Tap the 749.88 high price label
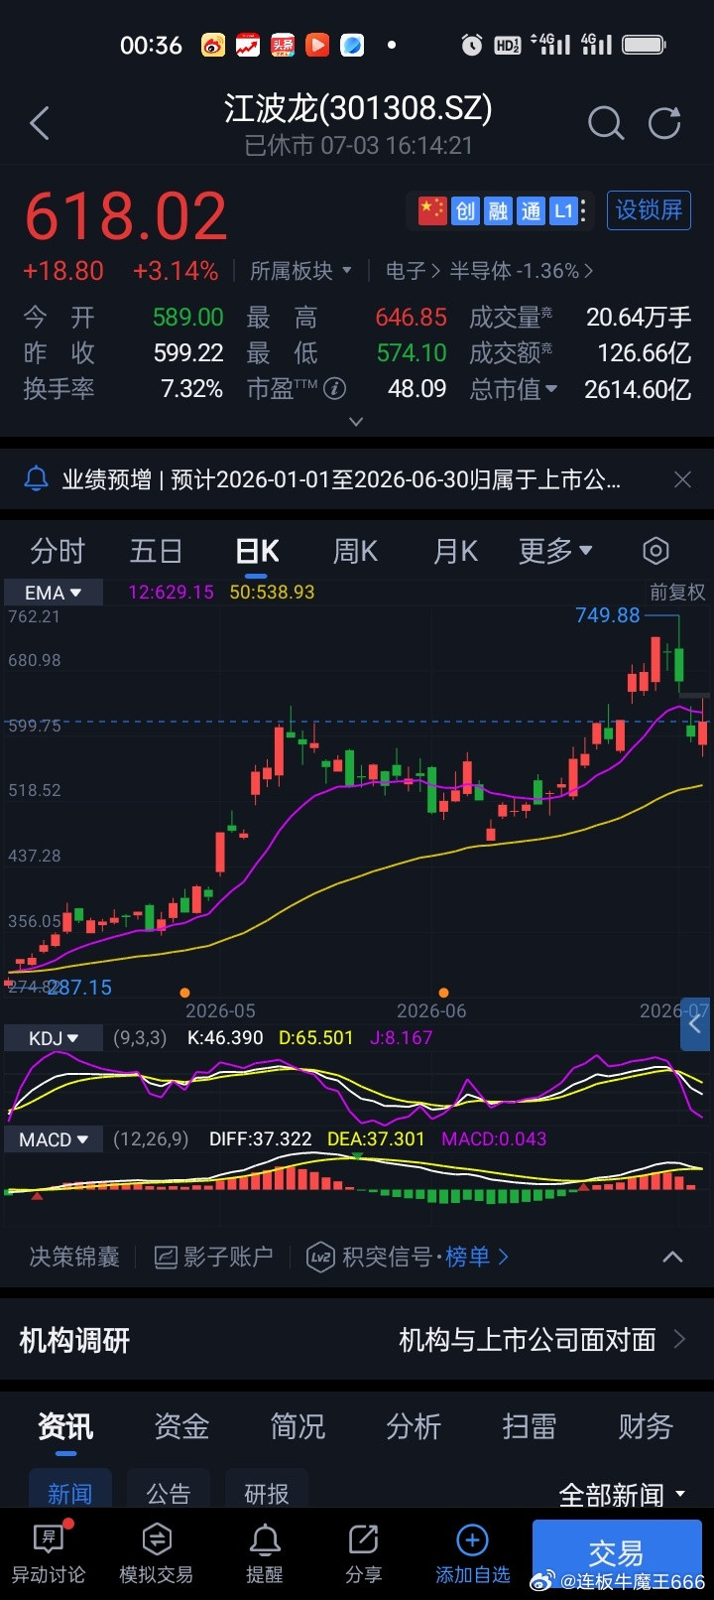Image resolution: width=714 pixels, height=1600 pixels. pos(608,615)
